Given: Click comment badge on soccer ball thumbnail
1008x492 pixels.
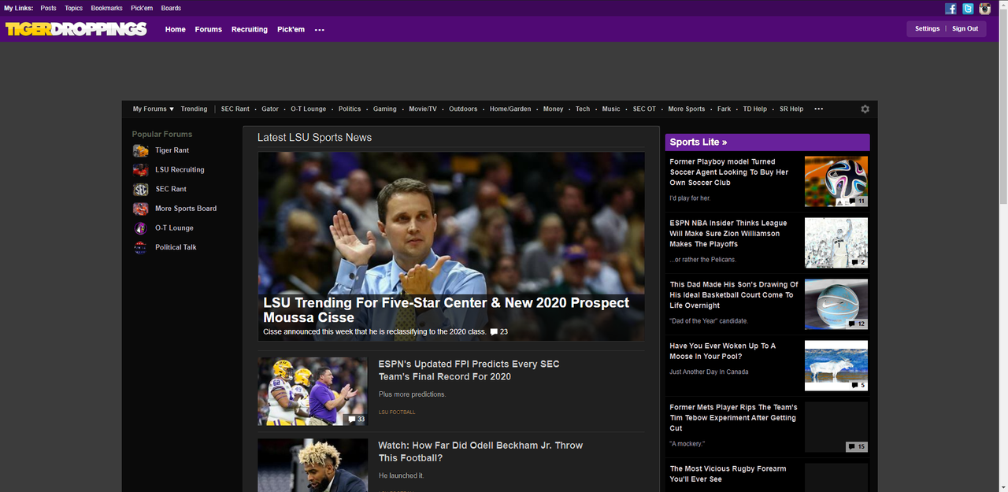Looking at the screenshot, I should pyautogui.click(x=858, y=202).
